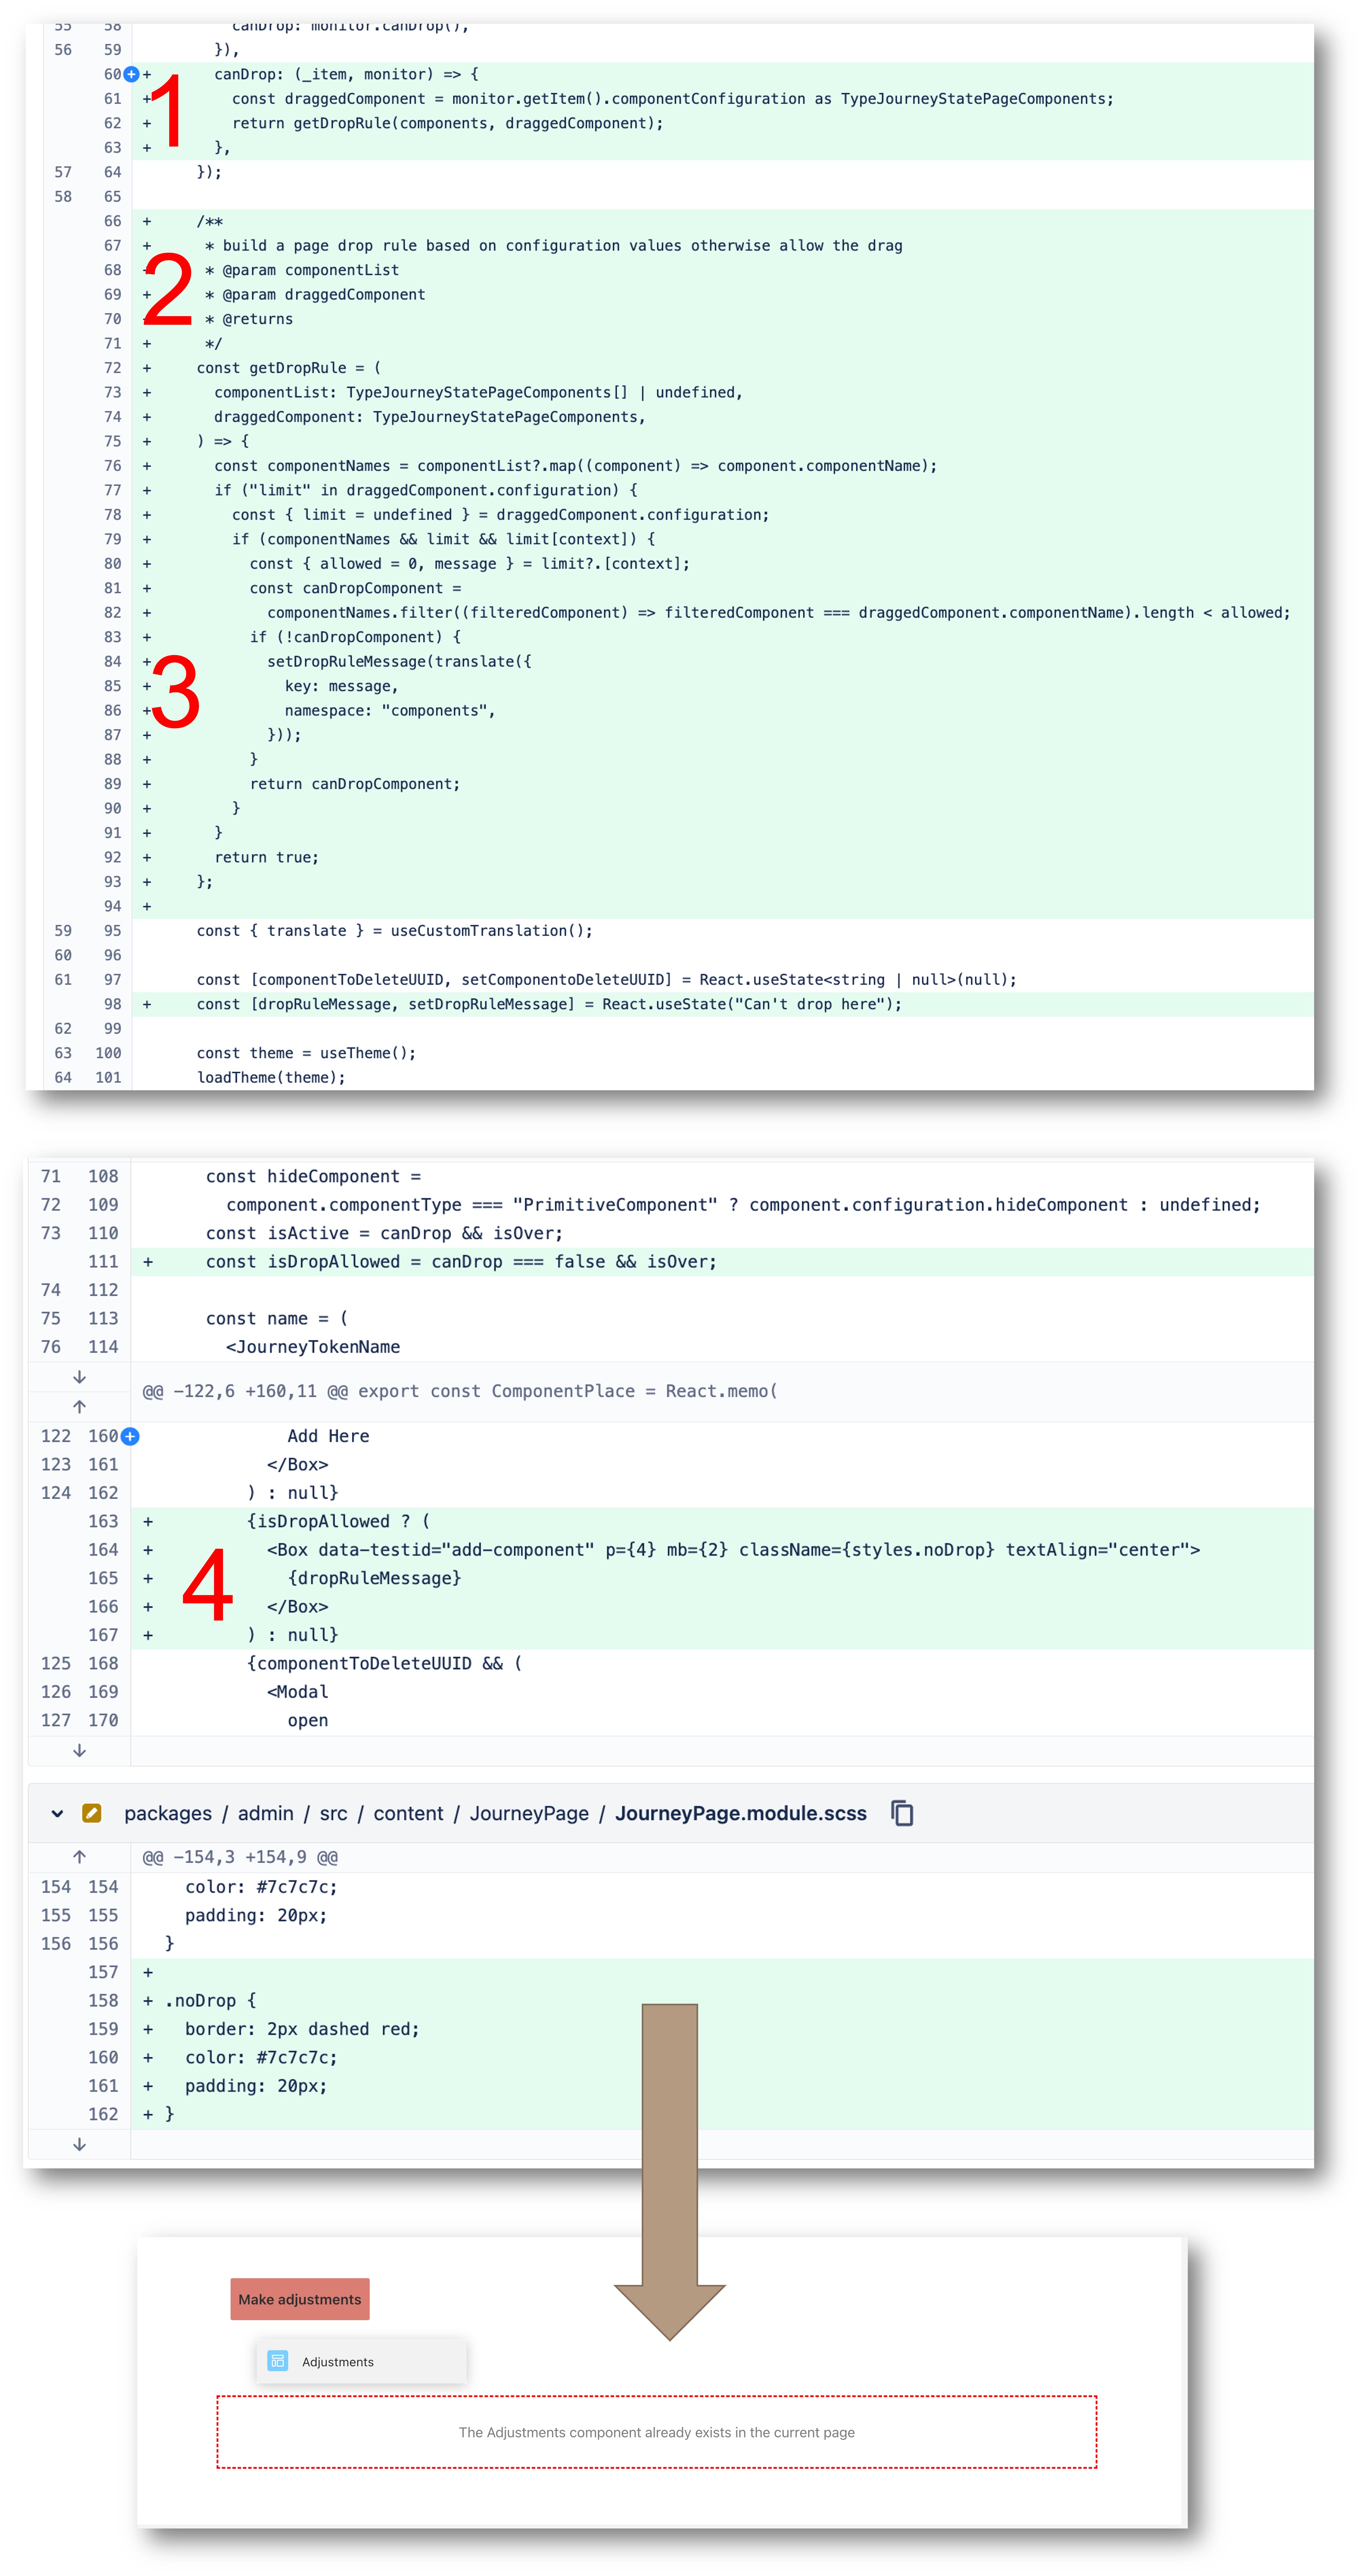The height and width of the screenshot is (2576, 1361).
Task: Click line 'const { translate } = useCustomTranslation();'
Action: [395, 931]
